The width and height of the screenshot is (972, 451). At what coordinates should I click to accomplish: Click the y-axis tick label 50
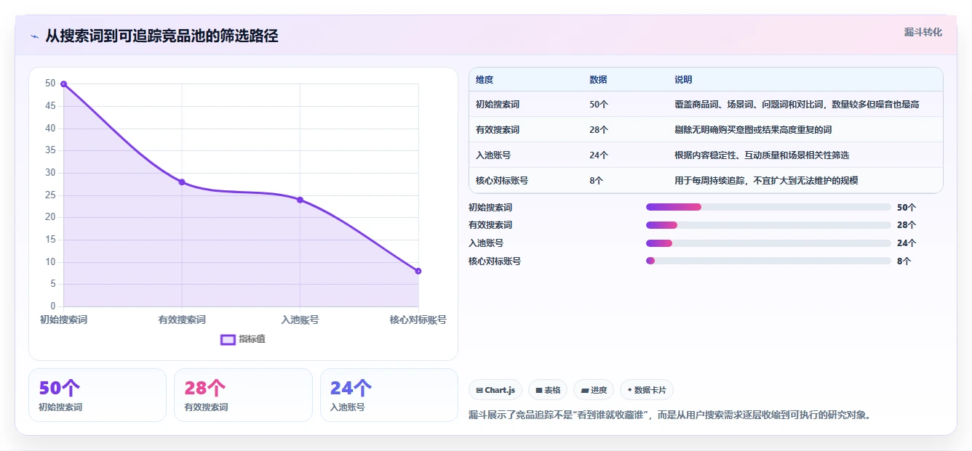coord(50,84)
